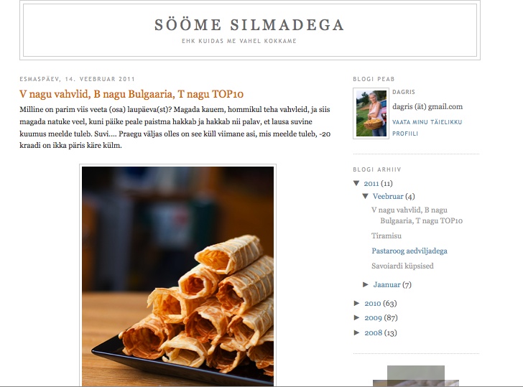Open the 2011 archive link
Viewport: 523px width, 387px height.
pyautogui.click(x=371, y=183)
